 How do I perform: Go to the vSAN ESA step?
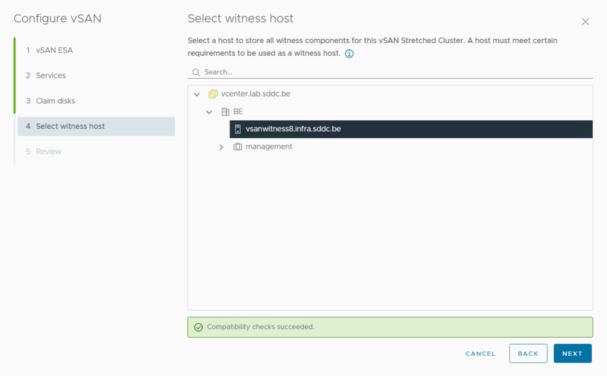coord(55,50)
